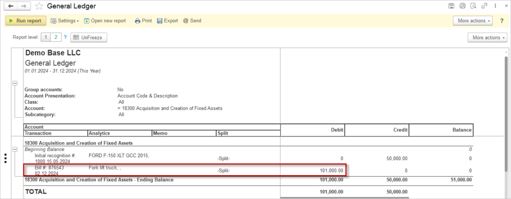Click the Demo Base LLC heading
Viewport: 511px width, 199px height.
[53, 53]
